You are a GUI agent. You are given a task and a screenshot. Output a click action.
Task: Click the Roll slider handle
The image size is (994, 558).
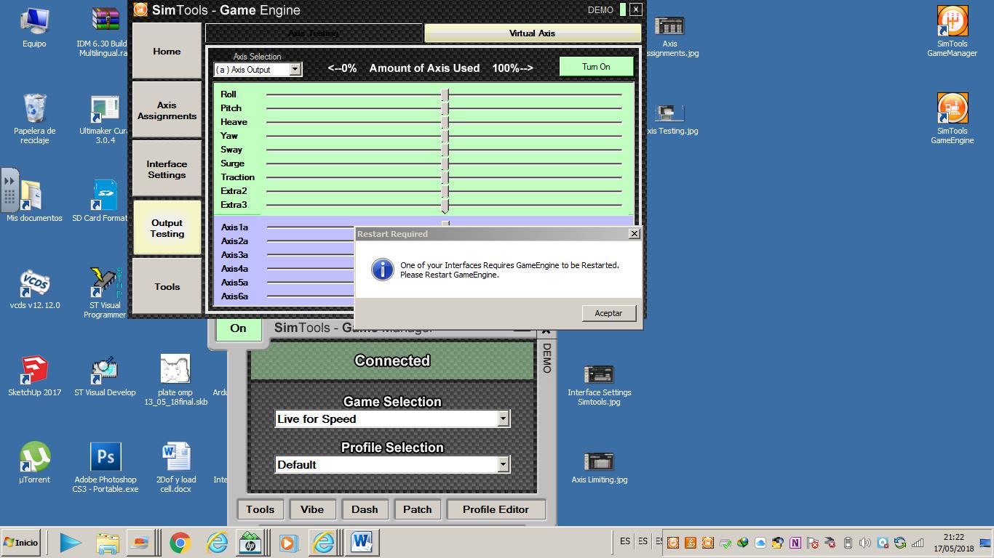[445, 94]
